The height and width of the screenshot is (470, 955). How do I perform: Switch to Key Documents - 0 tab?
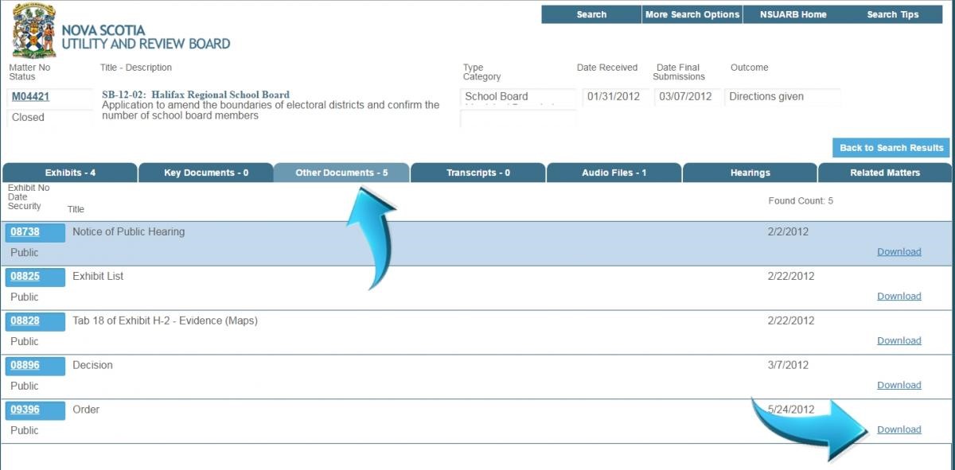point(206,173)
